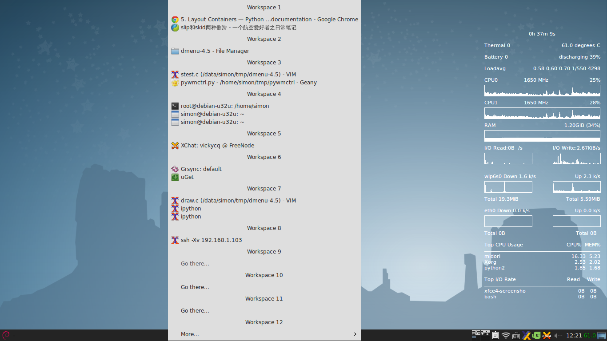Click the Workspace 1 header

pyautogui.click(x=264, y=8)
